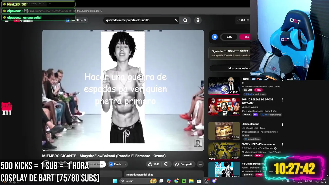Click the >100x badge on Pitbull video
Screen dimensions: 329x185
tap(258, 90)
